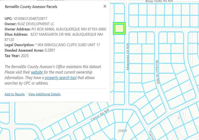Open the Assessor's website link
This screenshot has width=199, height=140.
click(x=37, y=72)
